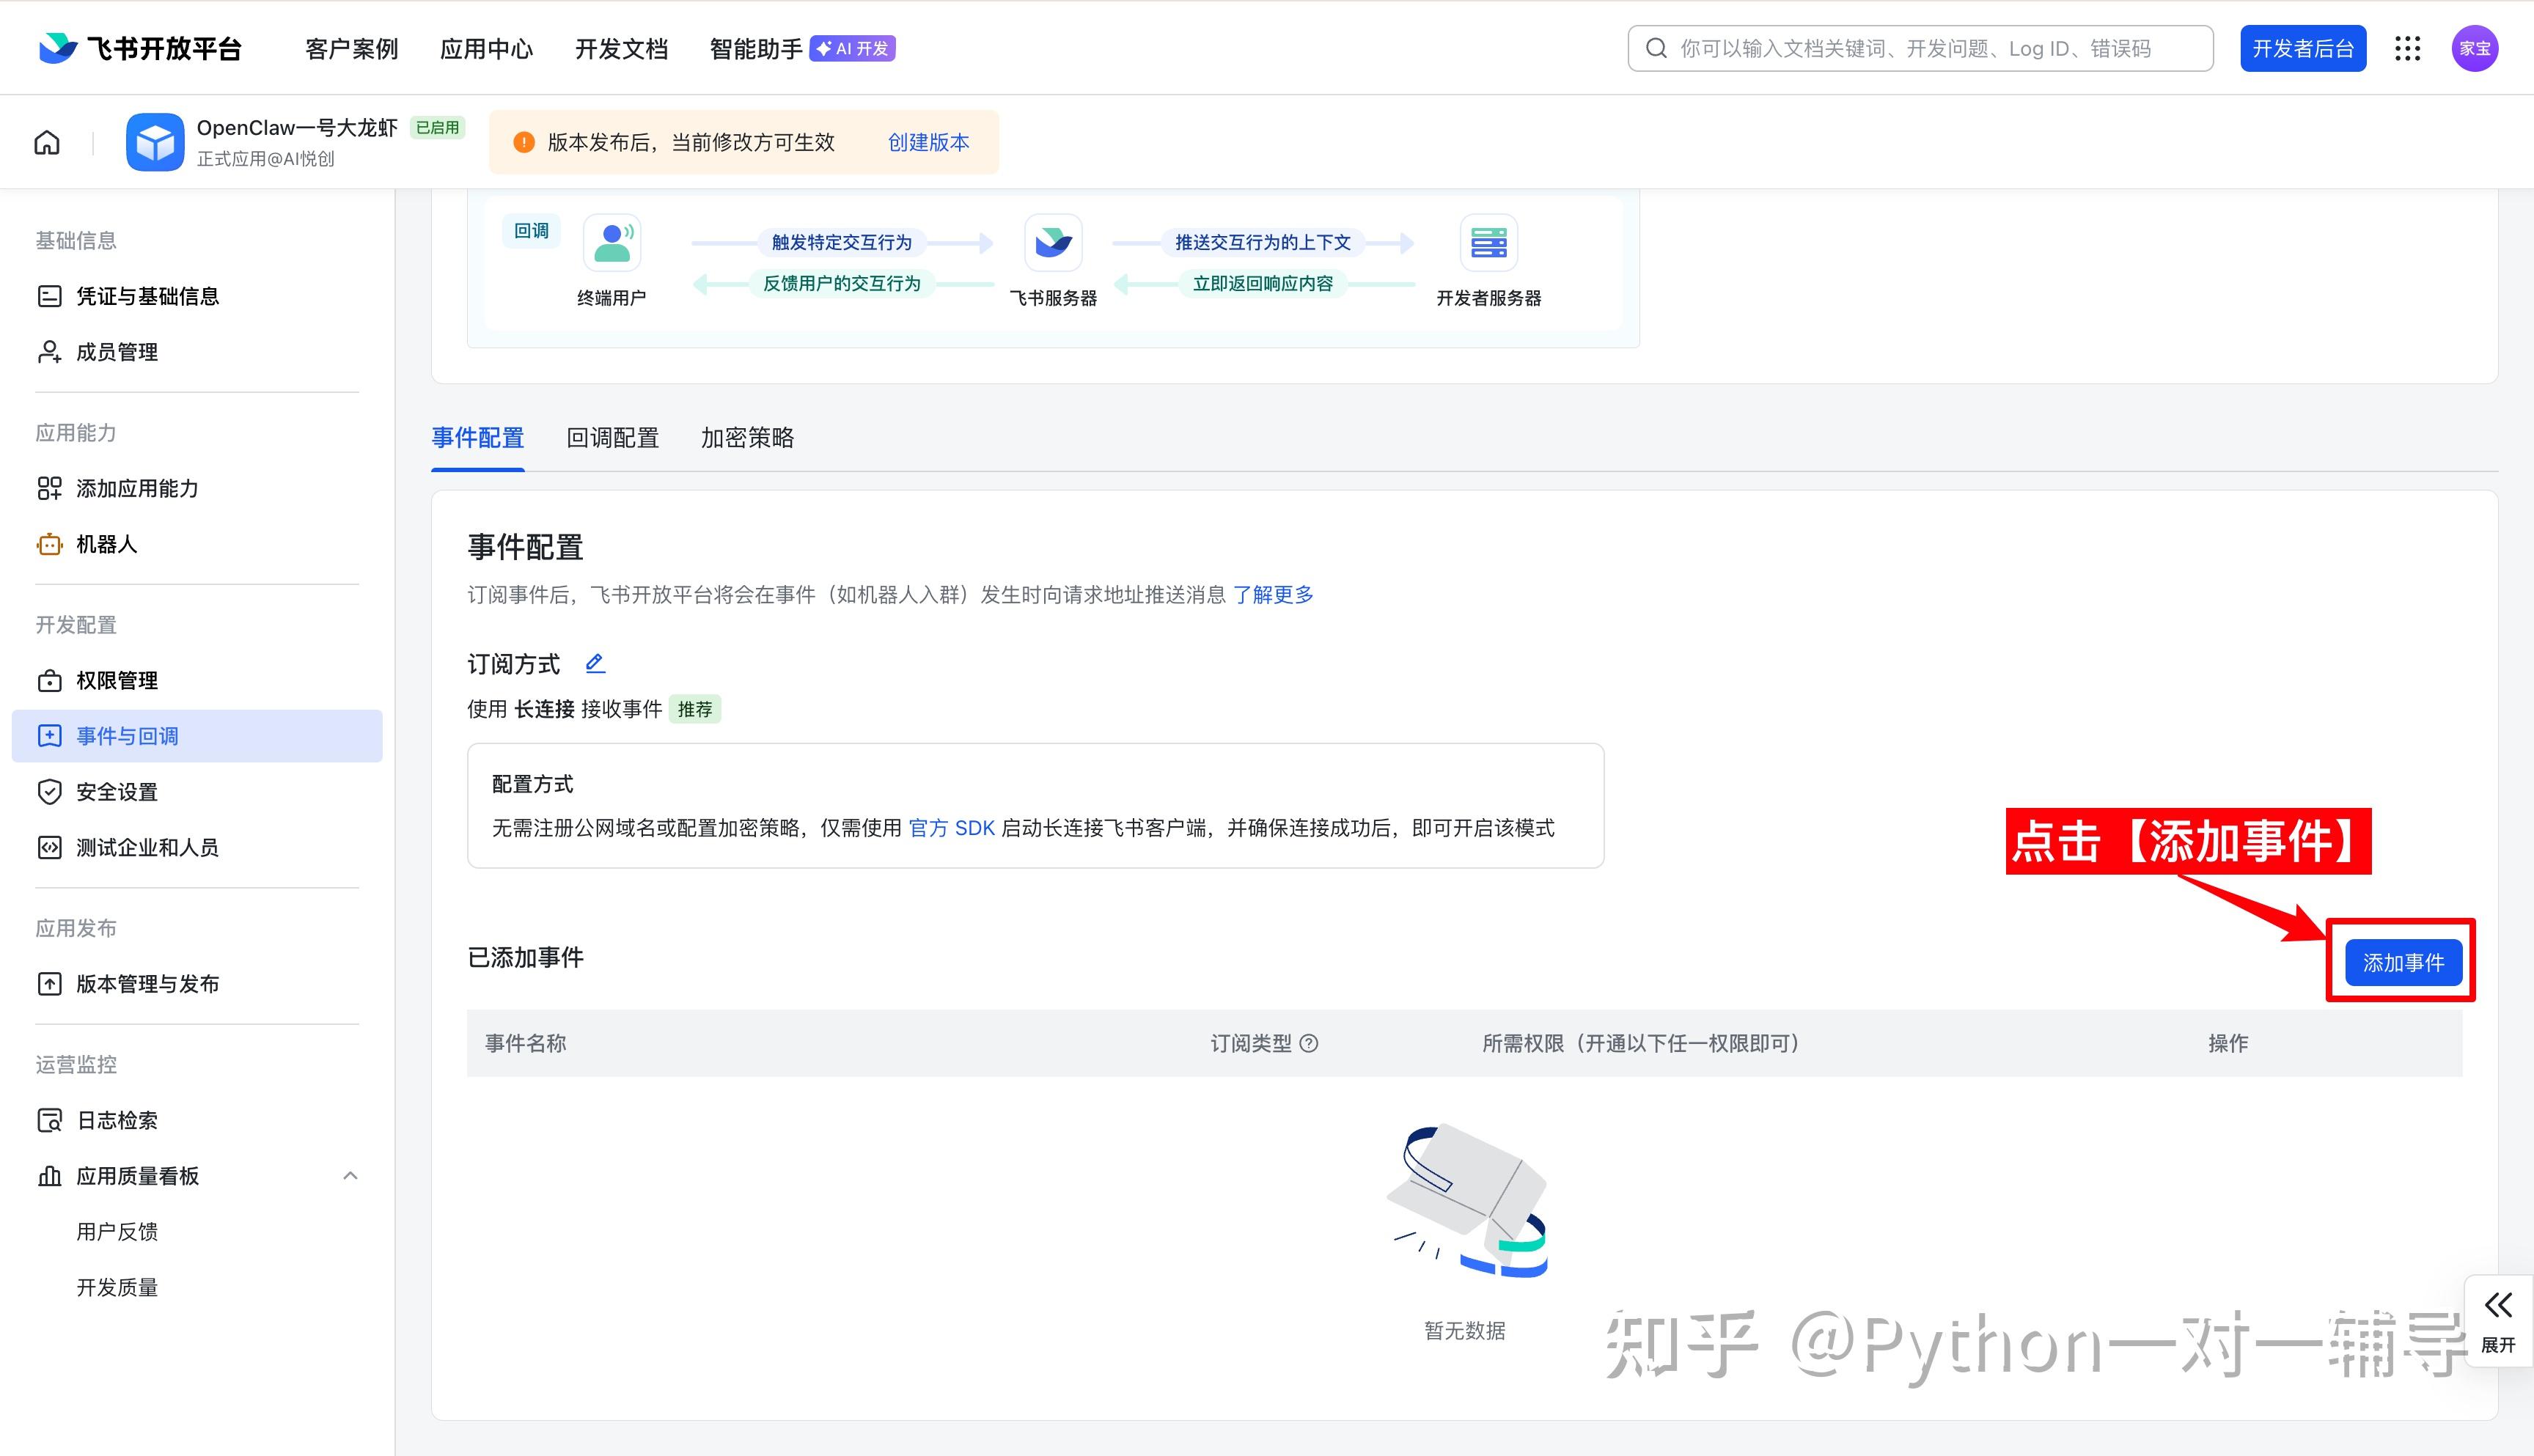Switch to the 回调配置 tab
The width and height of the screenshot is (2534, 1456).
click(612, 438)
